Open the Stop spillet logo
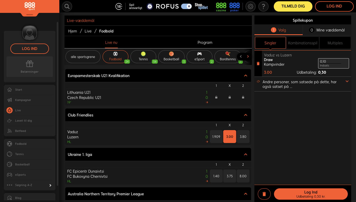 pos(201,6)
